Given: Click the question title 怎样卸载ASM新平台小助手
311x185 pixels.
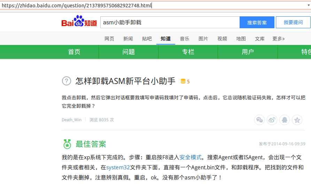Looking at the screenshot, I should tap(125, 81).
